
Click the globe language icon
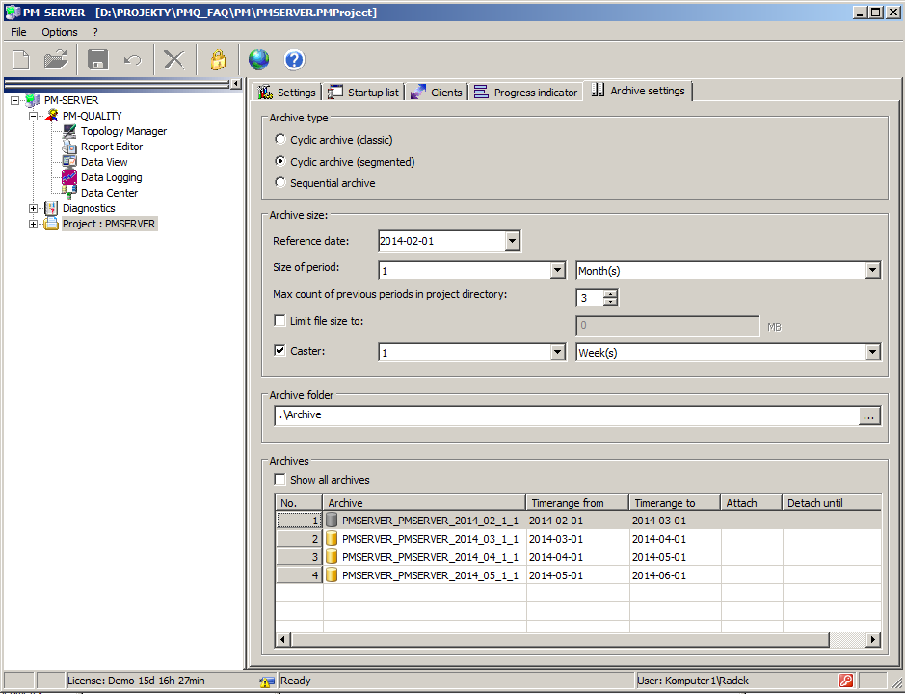pos(258,60)
